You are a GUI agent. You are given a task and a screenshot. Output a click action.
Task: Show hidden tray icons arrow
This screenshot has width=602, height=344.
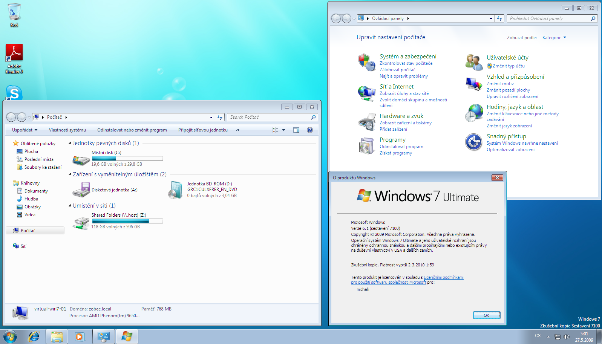click(x=548, y=337)
